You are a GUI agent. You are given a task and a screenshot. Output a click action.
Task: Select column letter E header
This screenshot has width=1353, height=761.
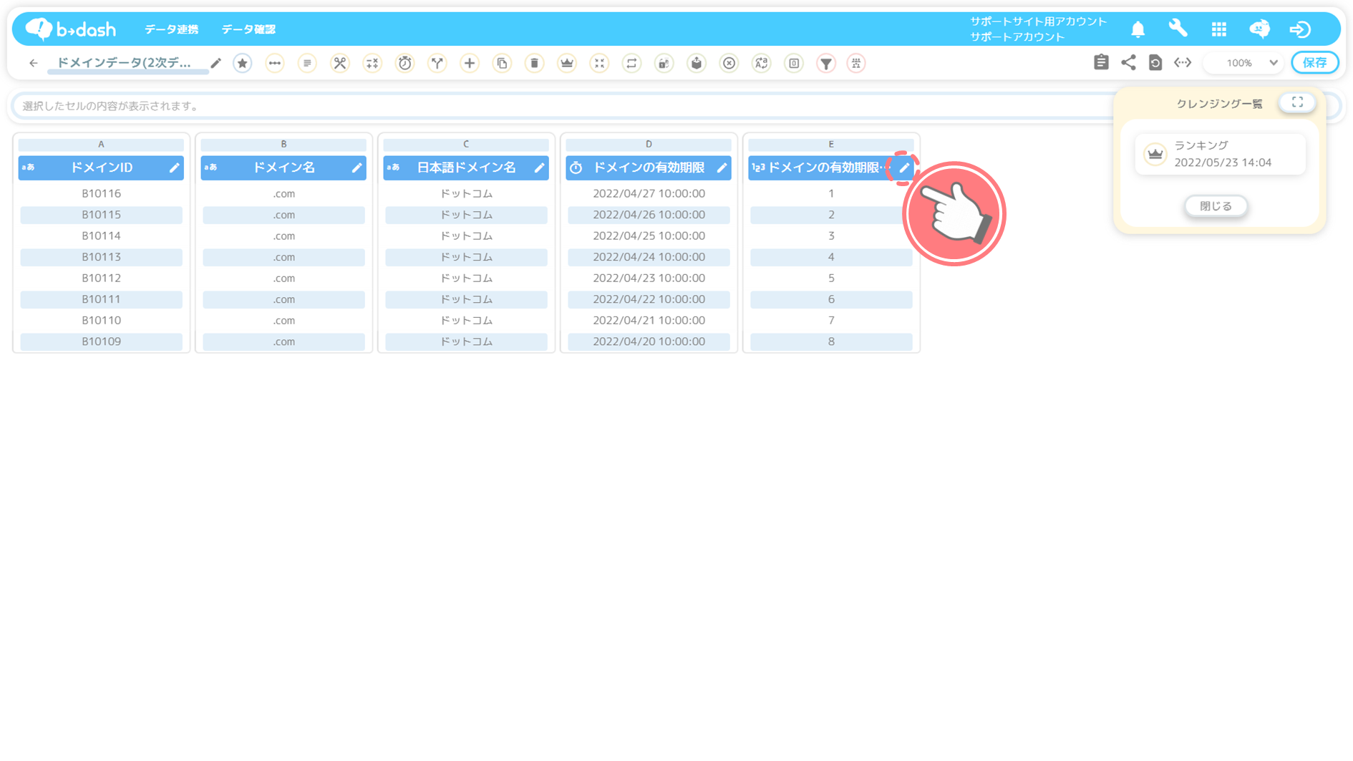831,145
